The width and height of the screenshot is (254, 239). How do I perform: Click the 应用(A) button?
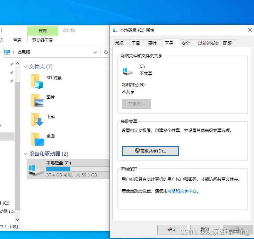click(x=238, y=229)
